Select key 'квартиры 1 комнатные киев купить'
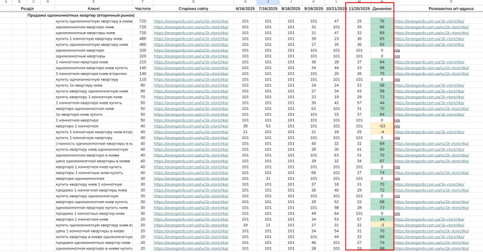 tap(89, 173)
